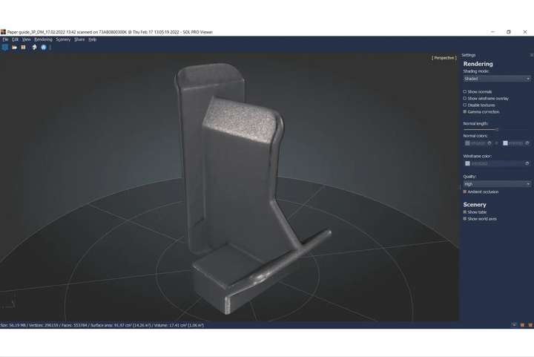Open the Shading mode dropdown
The image size is (534, 357).
pos(497,79)
